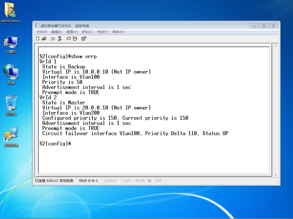Open a saved session via folder icon
293x219 pixels.
coord(44,38)
